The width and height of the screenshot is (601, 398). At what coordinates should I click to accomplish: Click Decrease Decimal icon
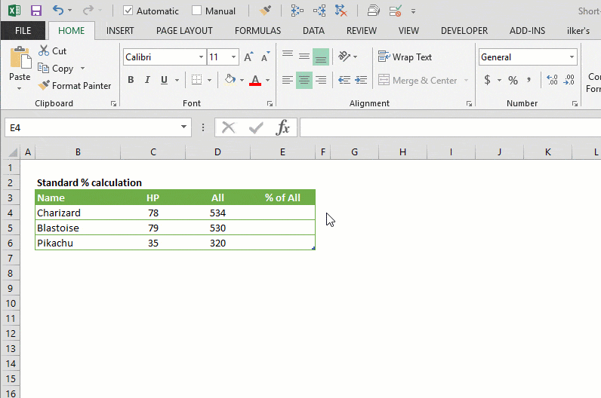click(569, 80)
